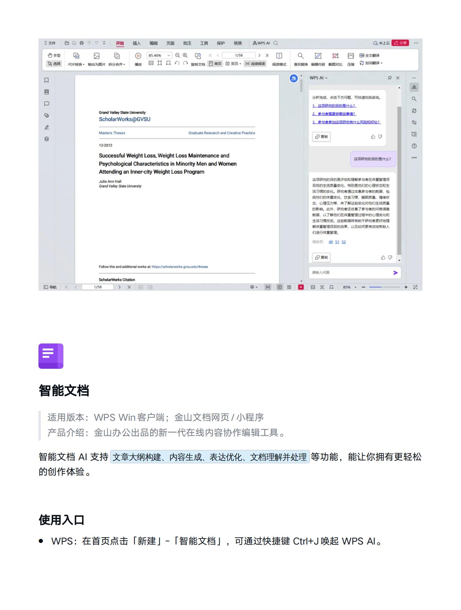Screen dimensions: 461x610
Task: Click question link 1、这项研究的目的是什么？
Action: (334, 106)
